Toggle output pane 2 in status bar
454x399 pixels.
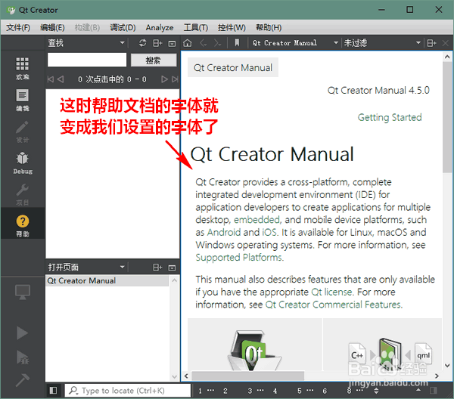click(x=225, y=391)
